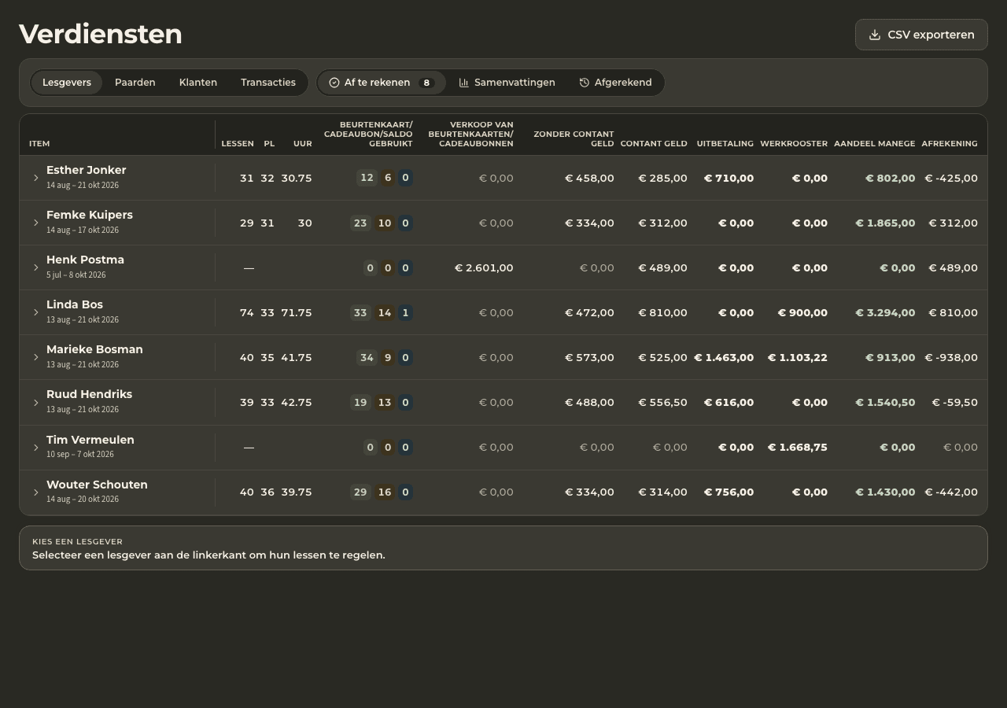Switch to the Paarden tab
Screen dimensions: 1007x708
tap(135, 83)
